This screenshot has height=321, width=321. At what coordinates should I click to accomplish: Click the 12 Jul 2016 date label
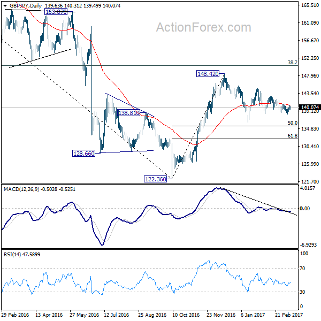click(116, 315)
